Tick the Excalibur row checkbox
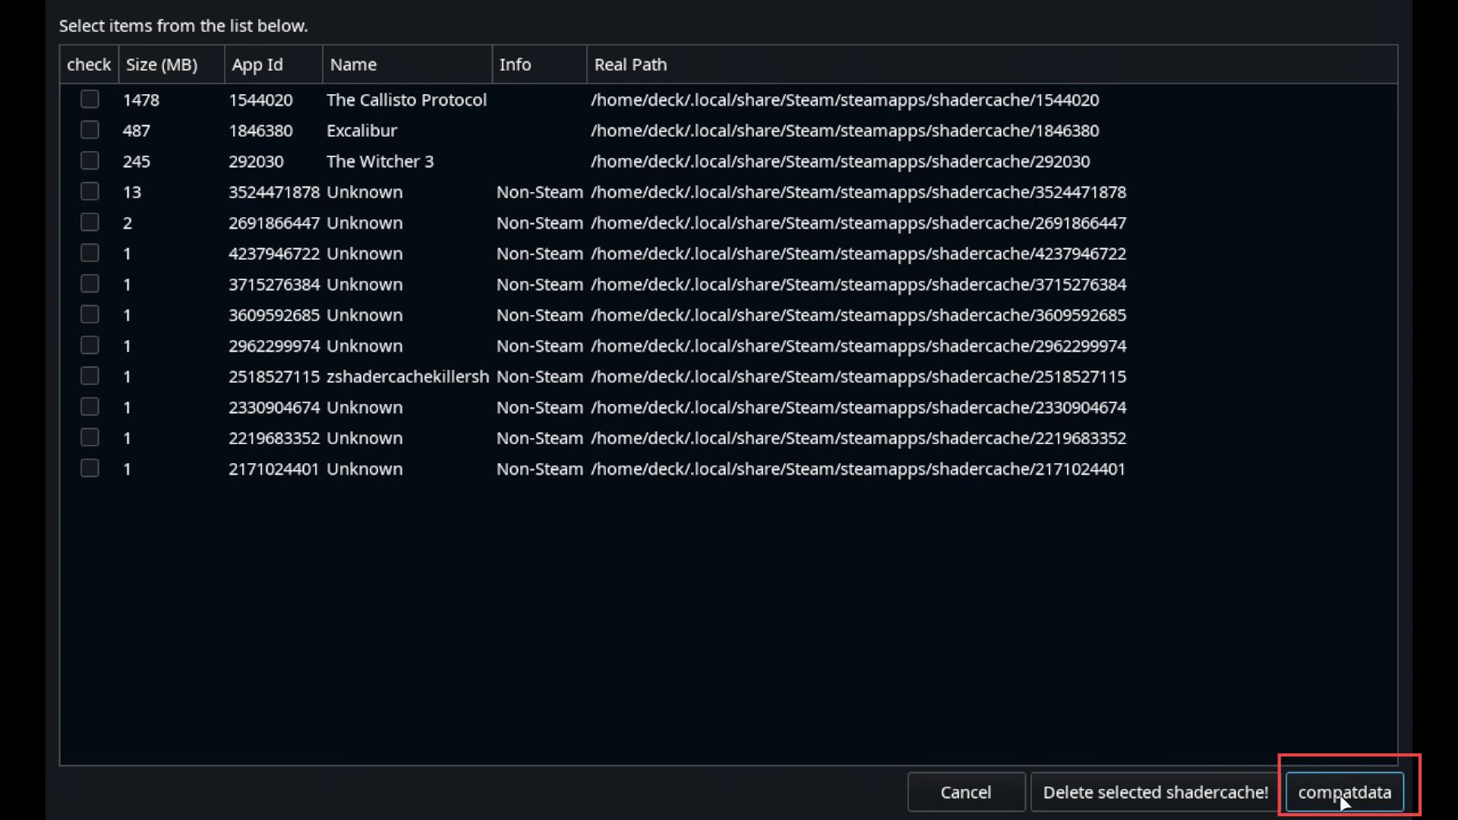 (x=90, y=130)
